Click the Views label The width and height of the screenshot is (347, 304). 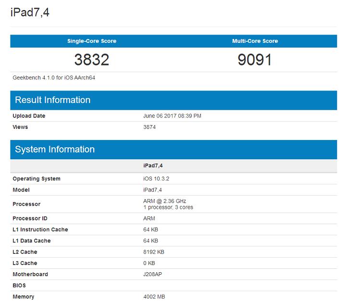pyautogui.click(x=20, y=127)
